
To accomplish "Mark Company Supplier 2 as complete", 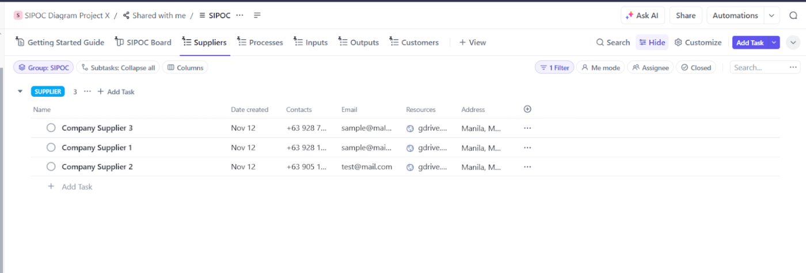I will (51, 166).
